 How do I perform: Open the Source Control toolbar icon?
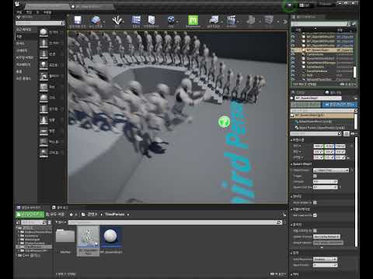(96, 20)
